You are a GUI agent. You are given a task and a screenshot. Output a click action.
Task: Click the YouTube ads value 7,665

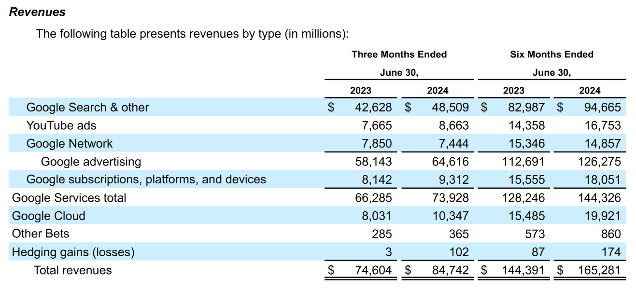(x=377, y=125)
